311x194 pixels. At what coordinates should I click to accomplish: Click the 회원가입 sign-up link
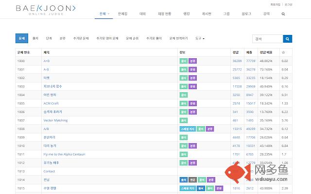coord(276,4)
